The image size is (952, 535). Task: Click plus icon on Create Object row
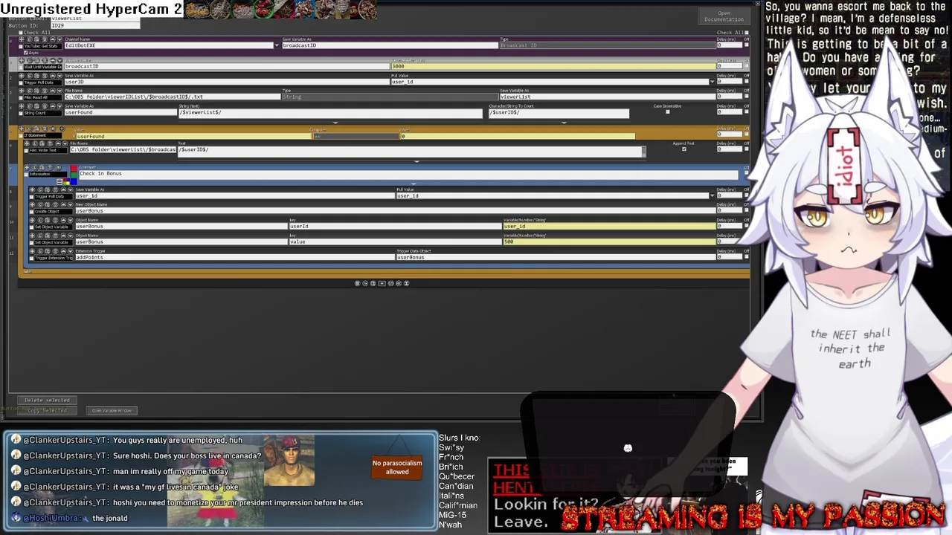(x=32, y=204)
